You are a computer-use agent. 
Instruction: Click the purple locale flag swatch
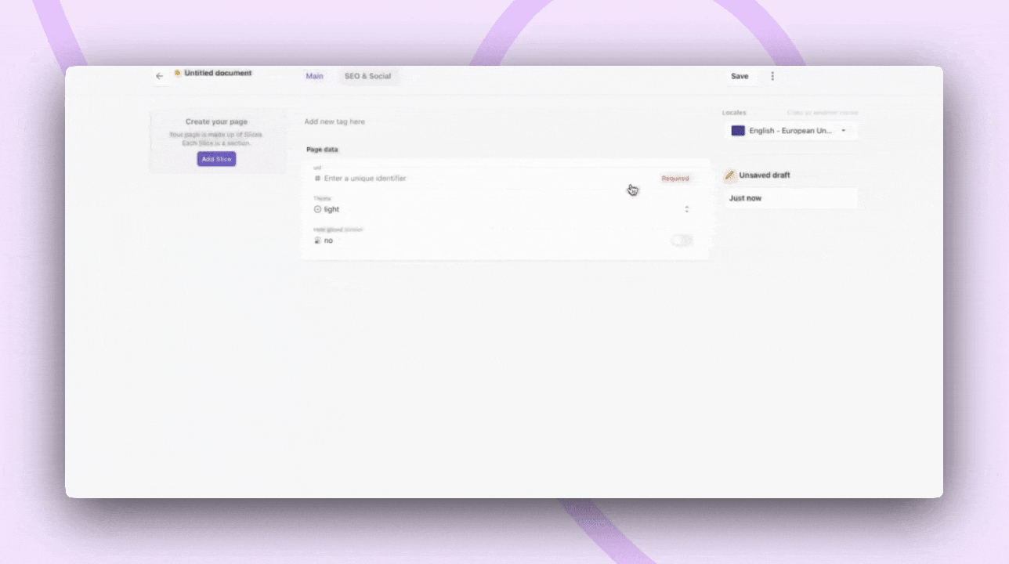(737, 130)
